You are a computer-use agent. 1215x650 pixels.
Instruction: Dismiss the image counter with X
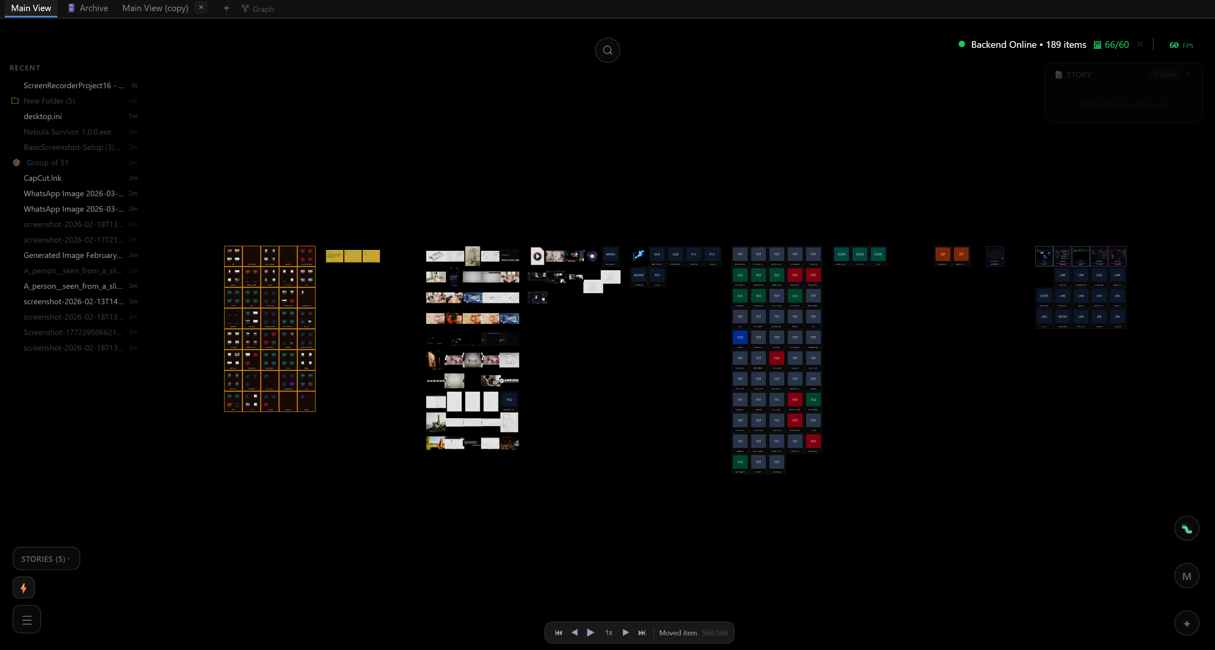[x=1140, y=44]
